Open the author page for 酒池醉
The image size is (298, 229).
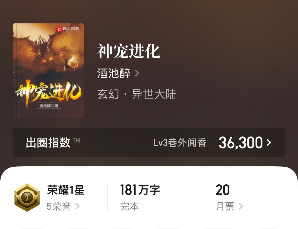pyautogui.click(x=114, y=73)
